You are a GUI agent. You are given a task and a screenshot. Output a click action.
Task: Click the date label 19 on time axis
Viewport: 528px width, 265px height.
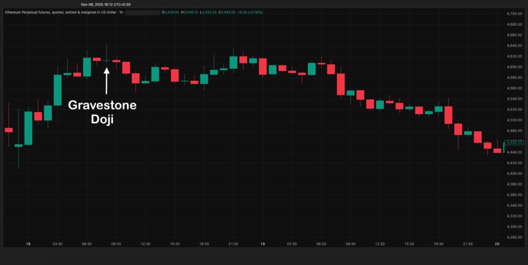click(262, 244)
